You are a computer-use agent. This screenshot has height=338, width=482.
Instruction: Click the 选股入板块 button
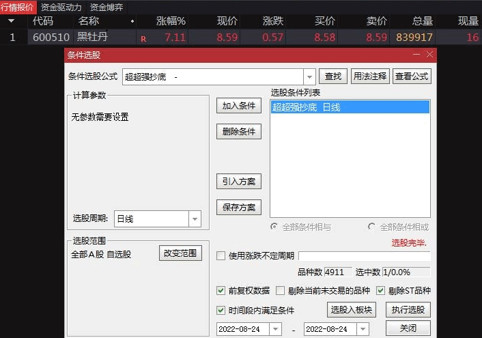click(x=352, y=309)
